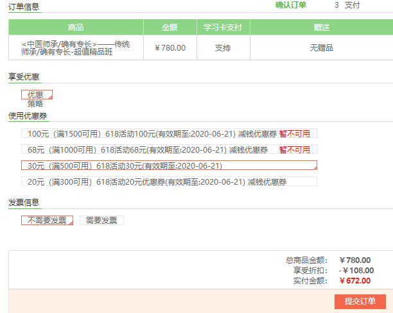Pick the 20元 (满300可用) coupon

[157, 182]
